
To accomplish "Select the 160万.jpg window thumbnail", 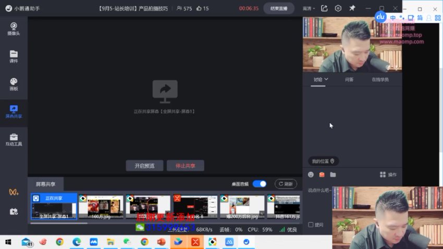I will tap(101, 207).
